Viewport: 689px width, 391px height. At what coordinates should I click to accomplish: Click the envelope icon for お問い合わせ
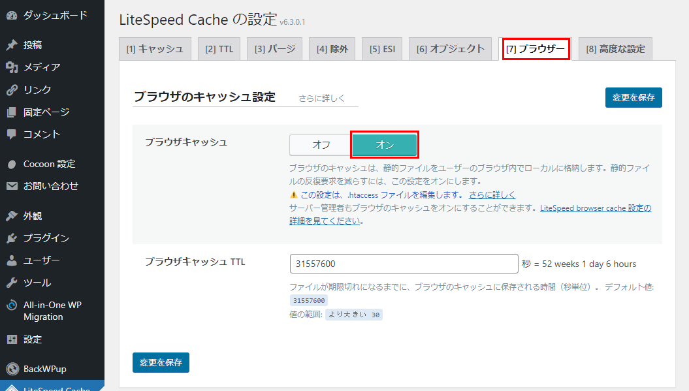(x=12, y=186)
